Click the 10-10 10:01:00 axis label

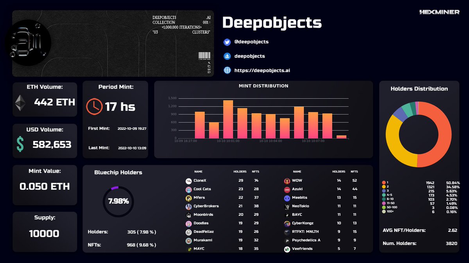[228, 141]
